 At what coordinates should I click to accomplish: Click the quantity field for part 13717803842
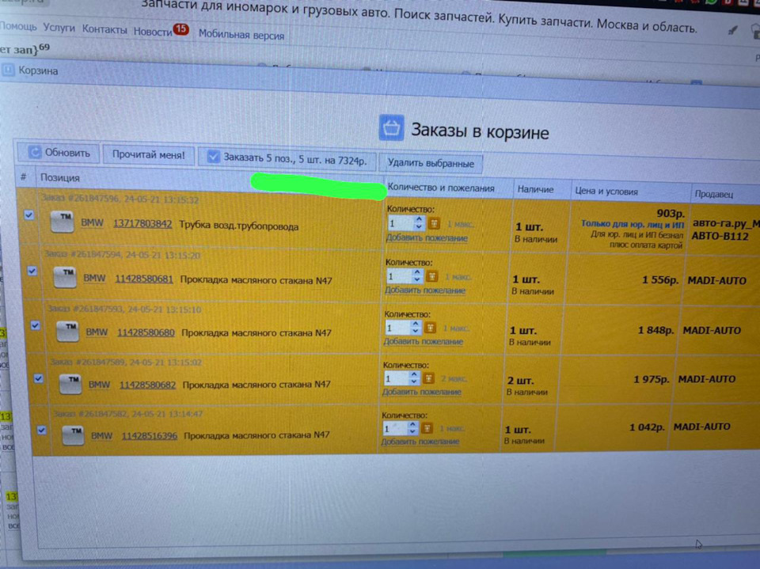click(x=402, y=223)
